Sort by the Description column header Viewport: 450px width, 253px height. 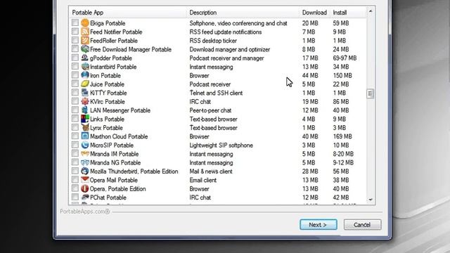point(243,13)
